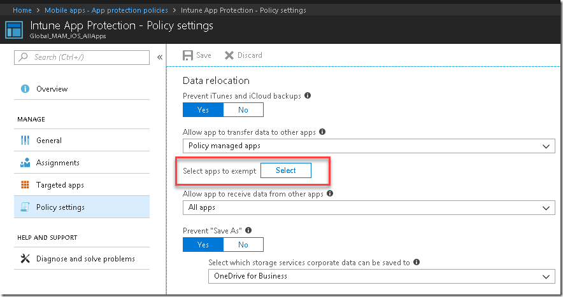
Task: Go to Home breadcrumb
Action: 22,10
